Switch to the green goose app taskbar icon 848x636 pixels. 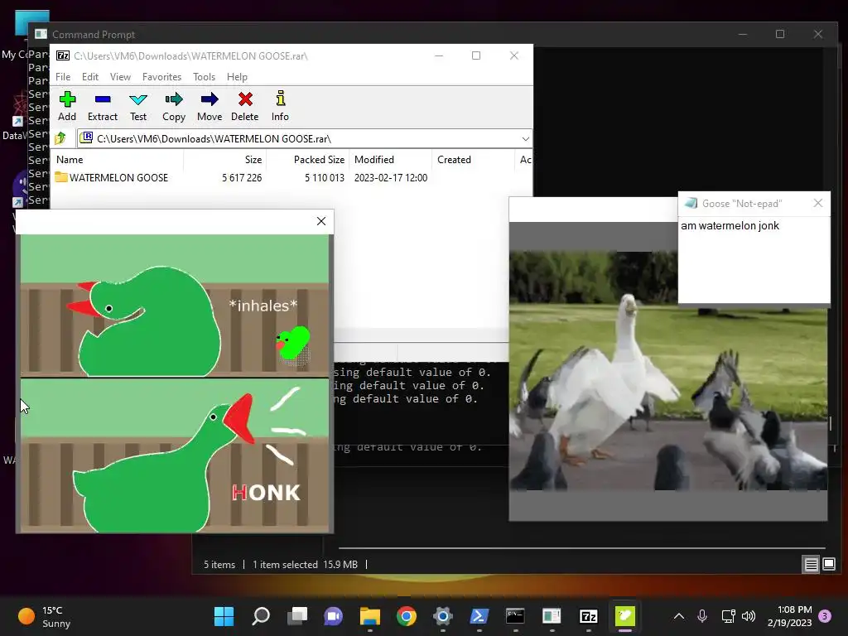tap(624, 616)
